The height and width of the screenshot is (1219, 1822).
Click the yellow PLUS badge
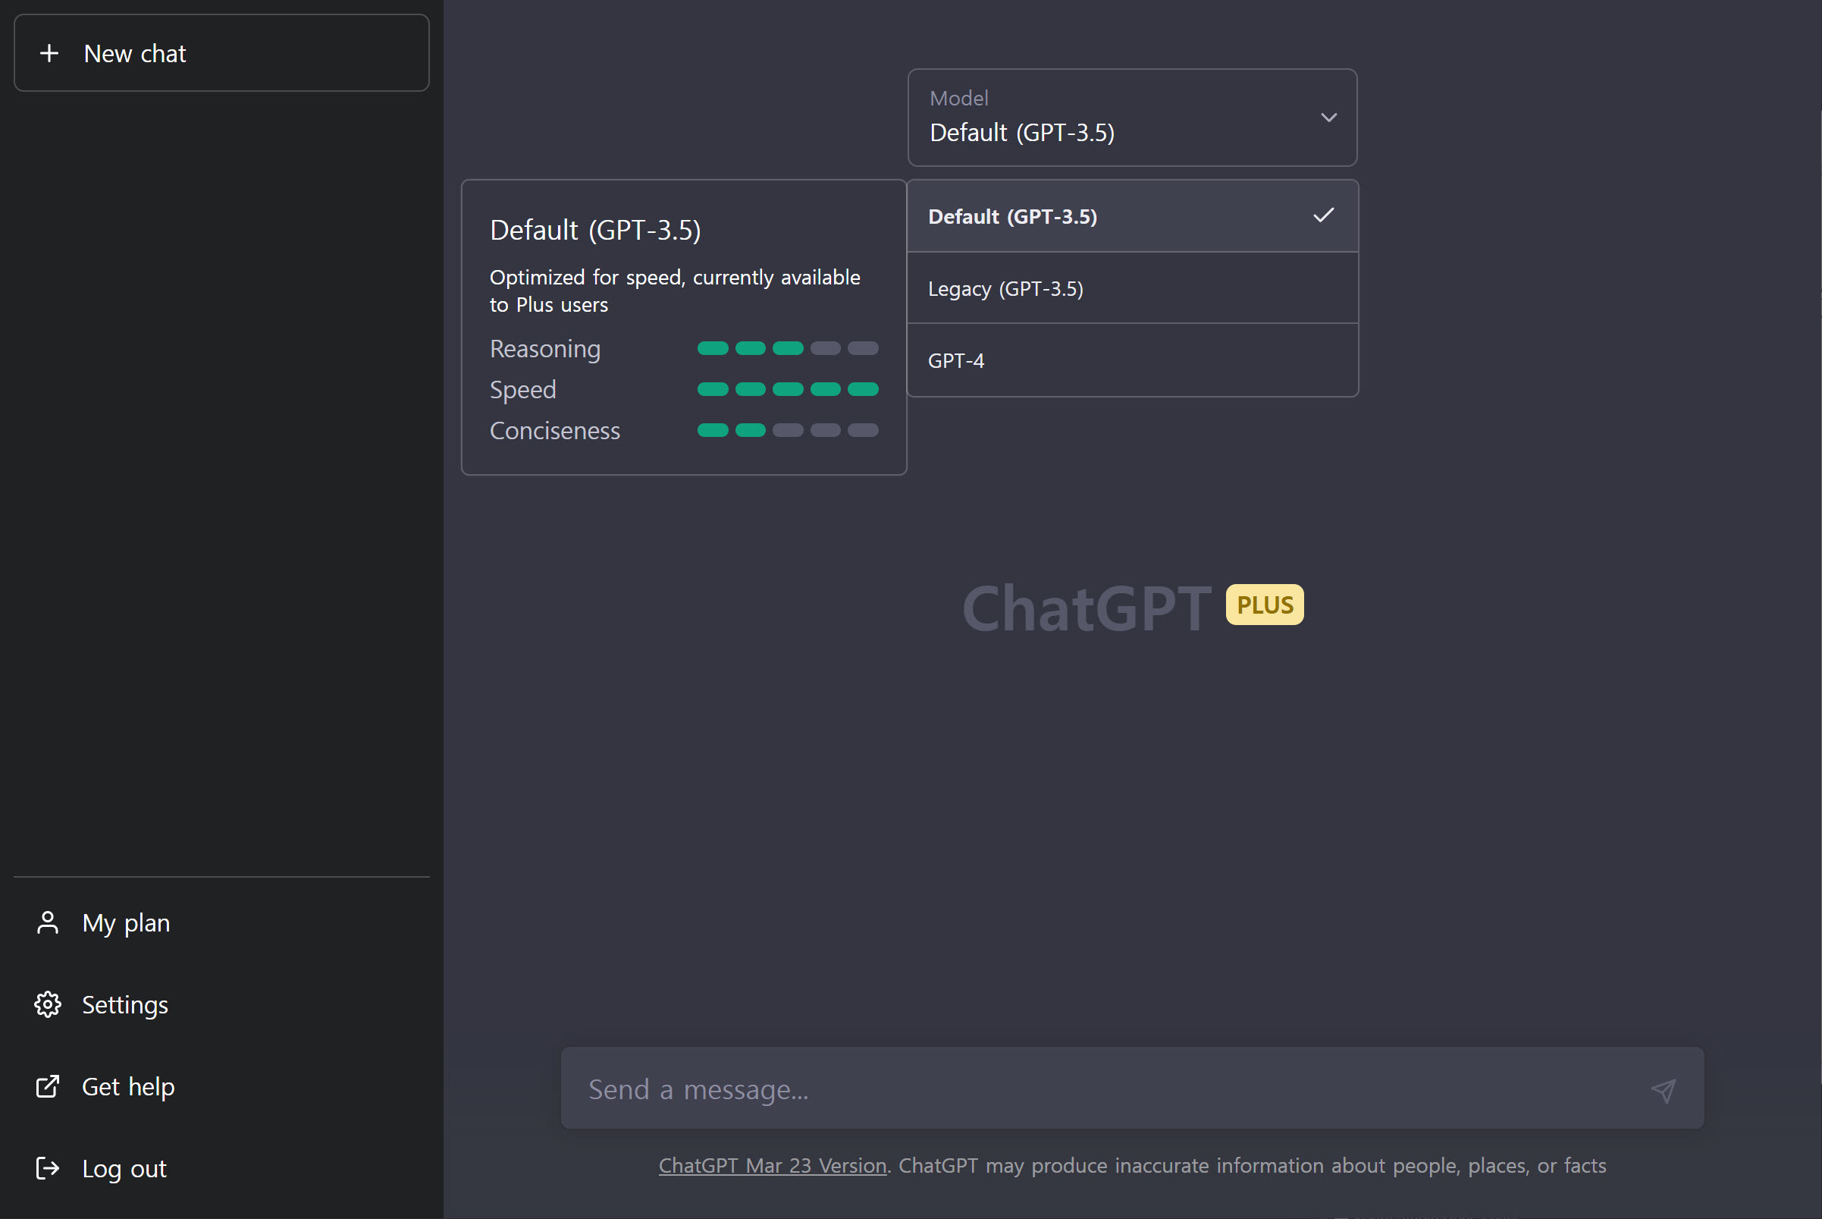click(x=1264, y=605)
